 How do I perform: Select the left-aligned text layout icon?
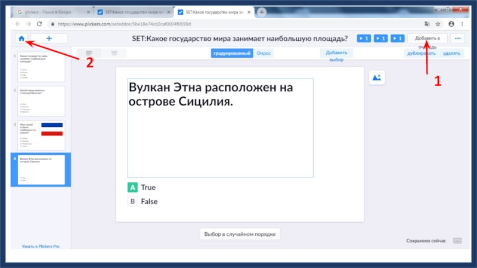[x=89, y=54]
